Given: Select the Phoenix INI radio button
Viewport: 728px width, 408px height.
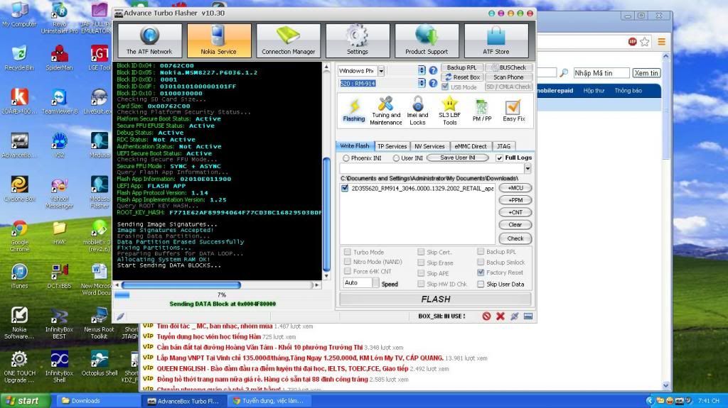Looking at the screenshot, I should coord(346,158).
